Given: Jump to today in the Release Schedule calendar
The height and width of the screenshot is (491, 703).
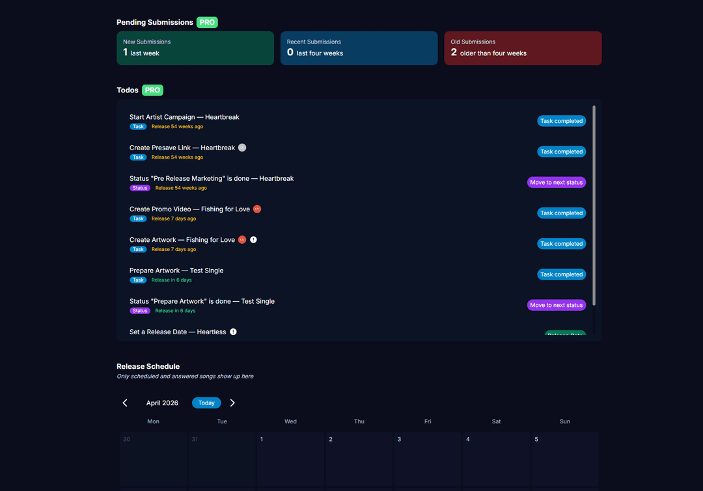Looking at the screenshot, I should pyautogui.click(x=206, y=403).
